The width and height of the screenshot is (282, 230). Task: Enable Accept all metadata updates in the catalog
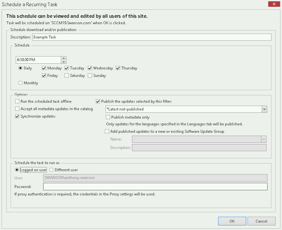17,109
